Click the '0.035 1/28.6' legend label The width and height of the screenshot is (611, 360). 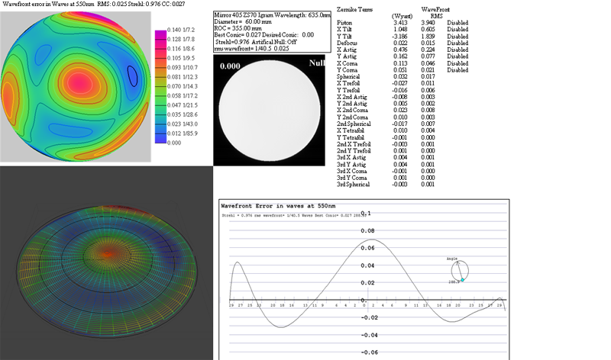tap(183, 114)
